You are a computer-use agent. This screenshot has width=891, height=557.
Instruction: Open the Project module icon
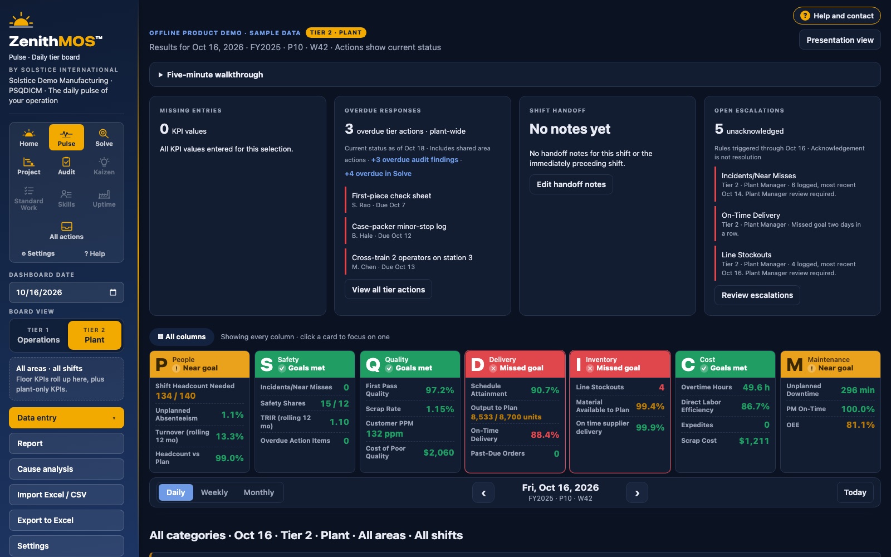point(29,166)
